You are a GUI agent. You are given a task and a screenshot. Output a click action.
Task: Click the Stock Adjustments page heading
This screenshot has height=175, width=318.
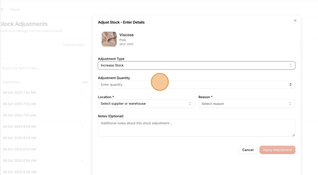tap(24, 24)
